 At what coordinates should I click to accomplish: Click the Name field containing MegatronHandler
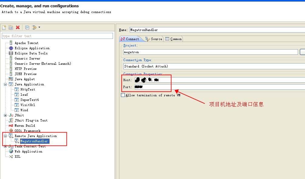pyautogui.click(x=213, y=30)
